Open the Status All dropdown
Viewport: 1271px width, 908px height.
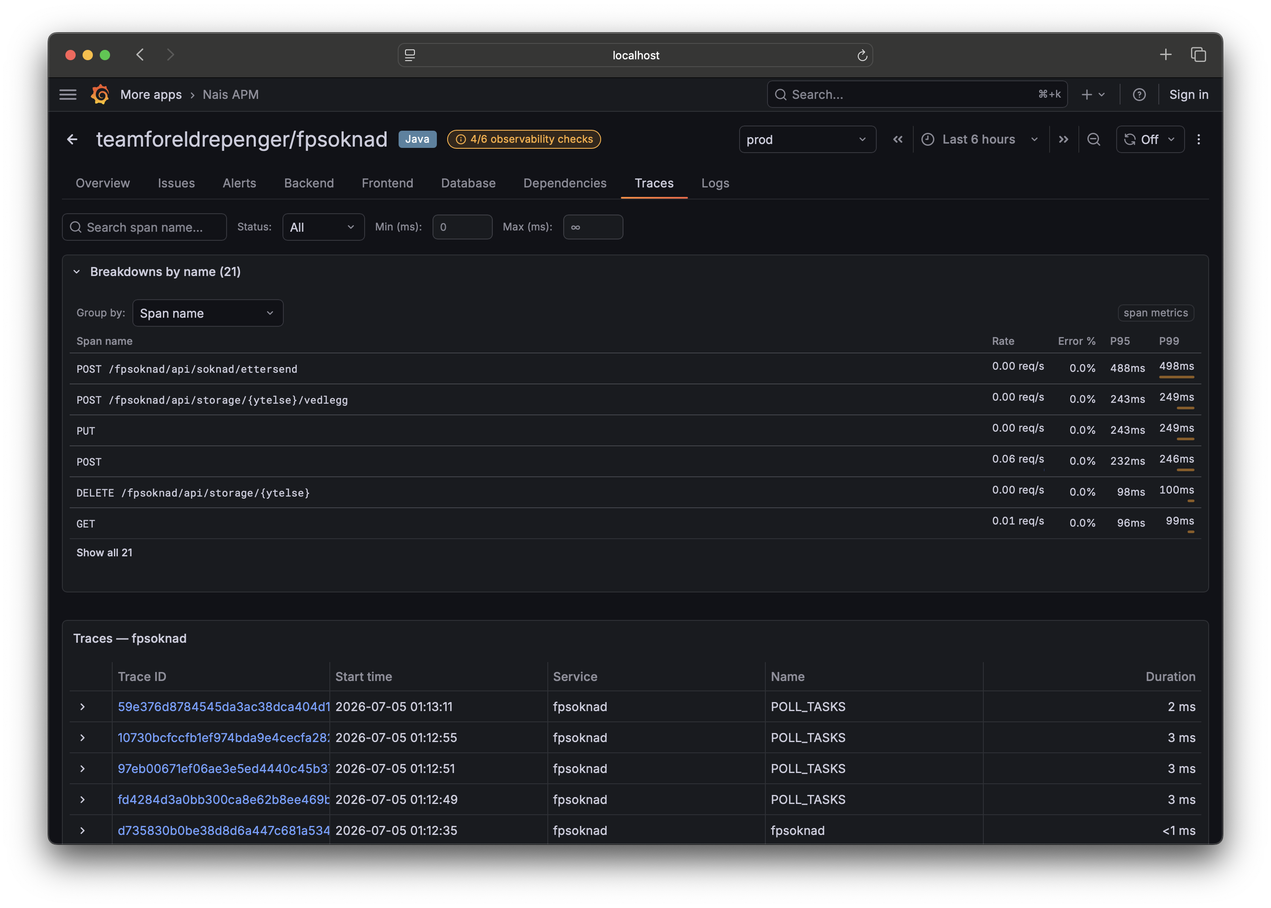coord(323,227)
